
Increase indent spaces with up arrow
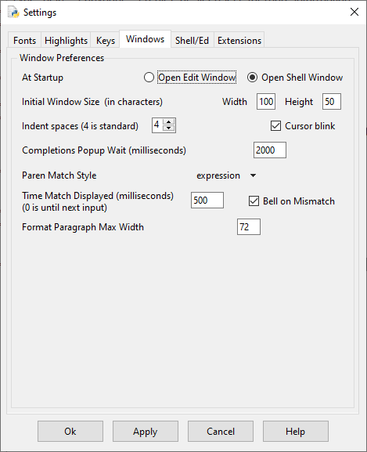[x=169, y=122]
